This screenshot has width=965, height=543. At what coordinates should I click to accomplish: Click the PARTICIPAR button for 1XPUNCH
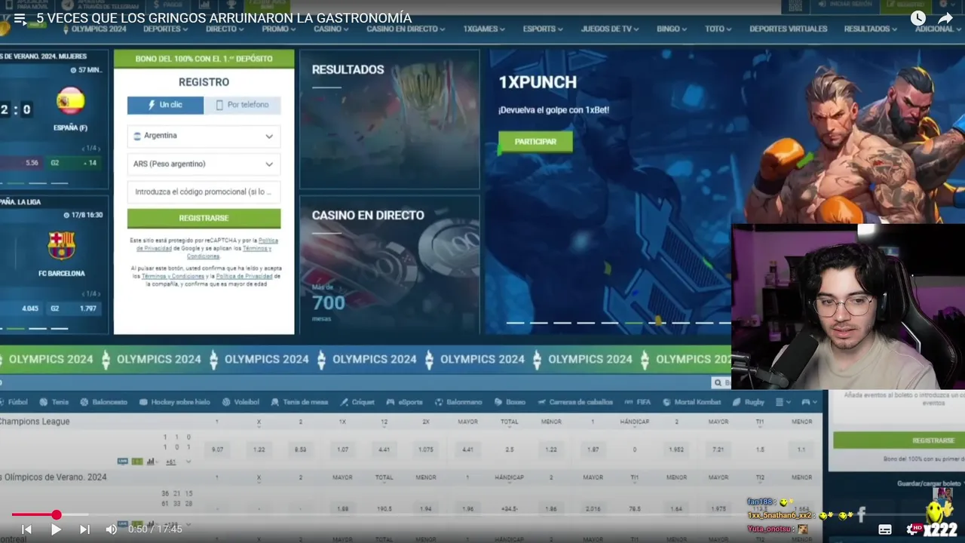[x=535, y=142]
